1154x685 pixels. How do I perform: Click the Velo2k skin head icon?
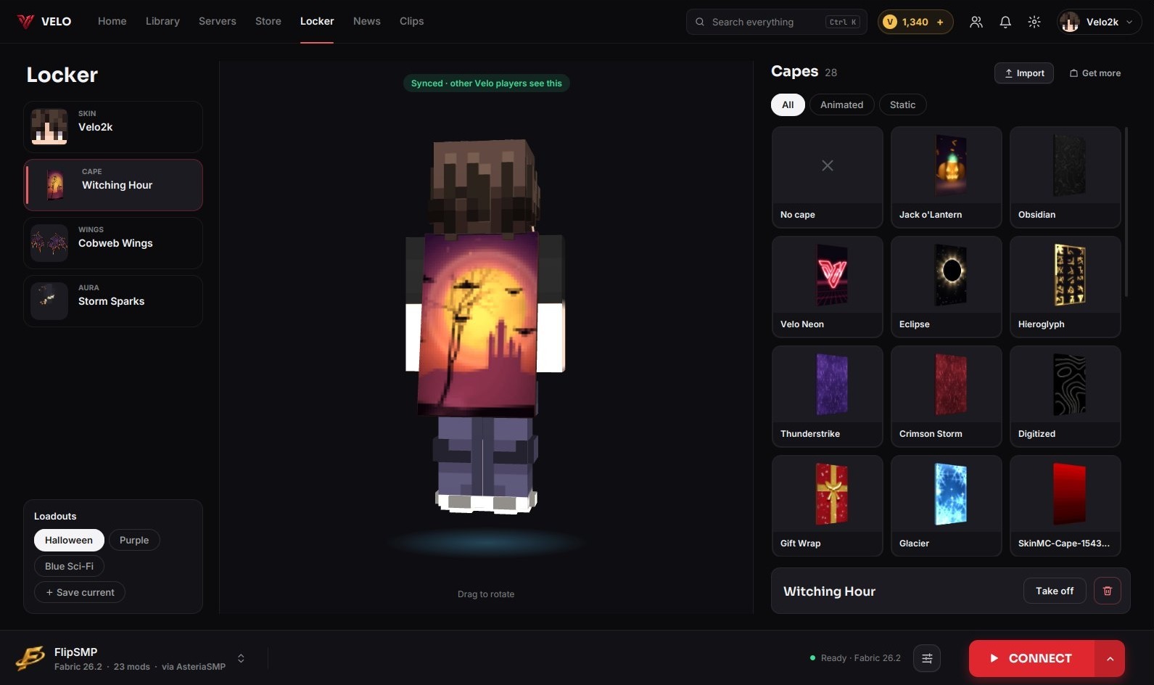[49, 127]
